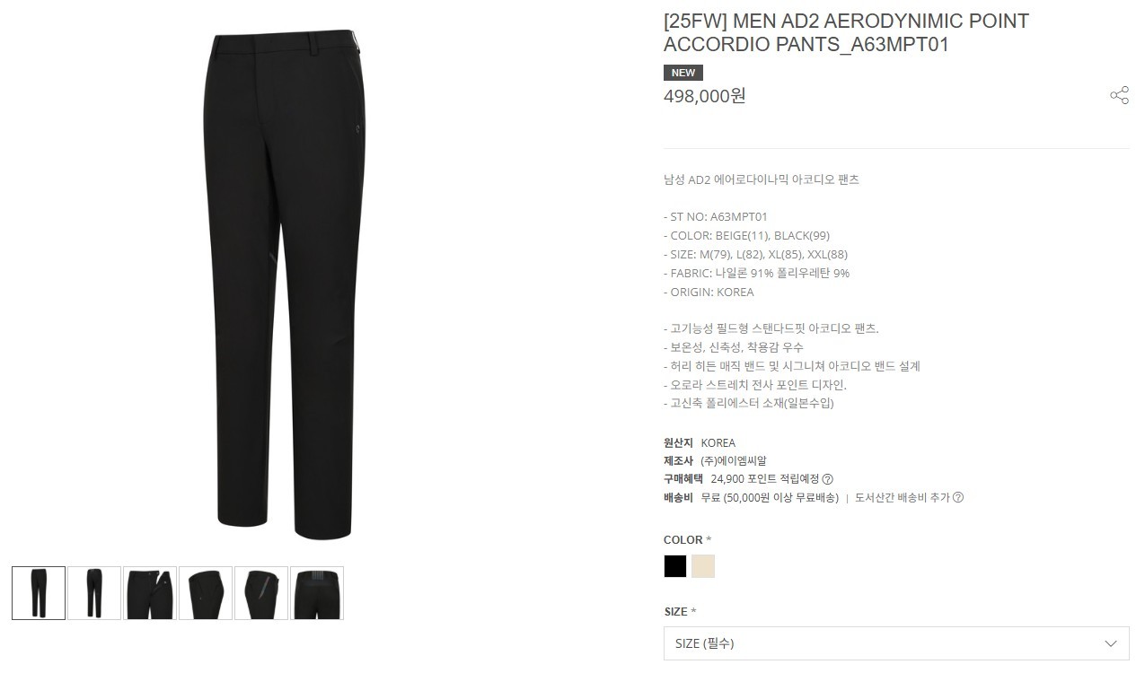The width and height of the screenshot is (1145, 673).
Task: View fifth thumbnail showing knee detail
Action: [x=261, y=593]
